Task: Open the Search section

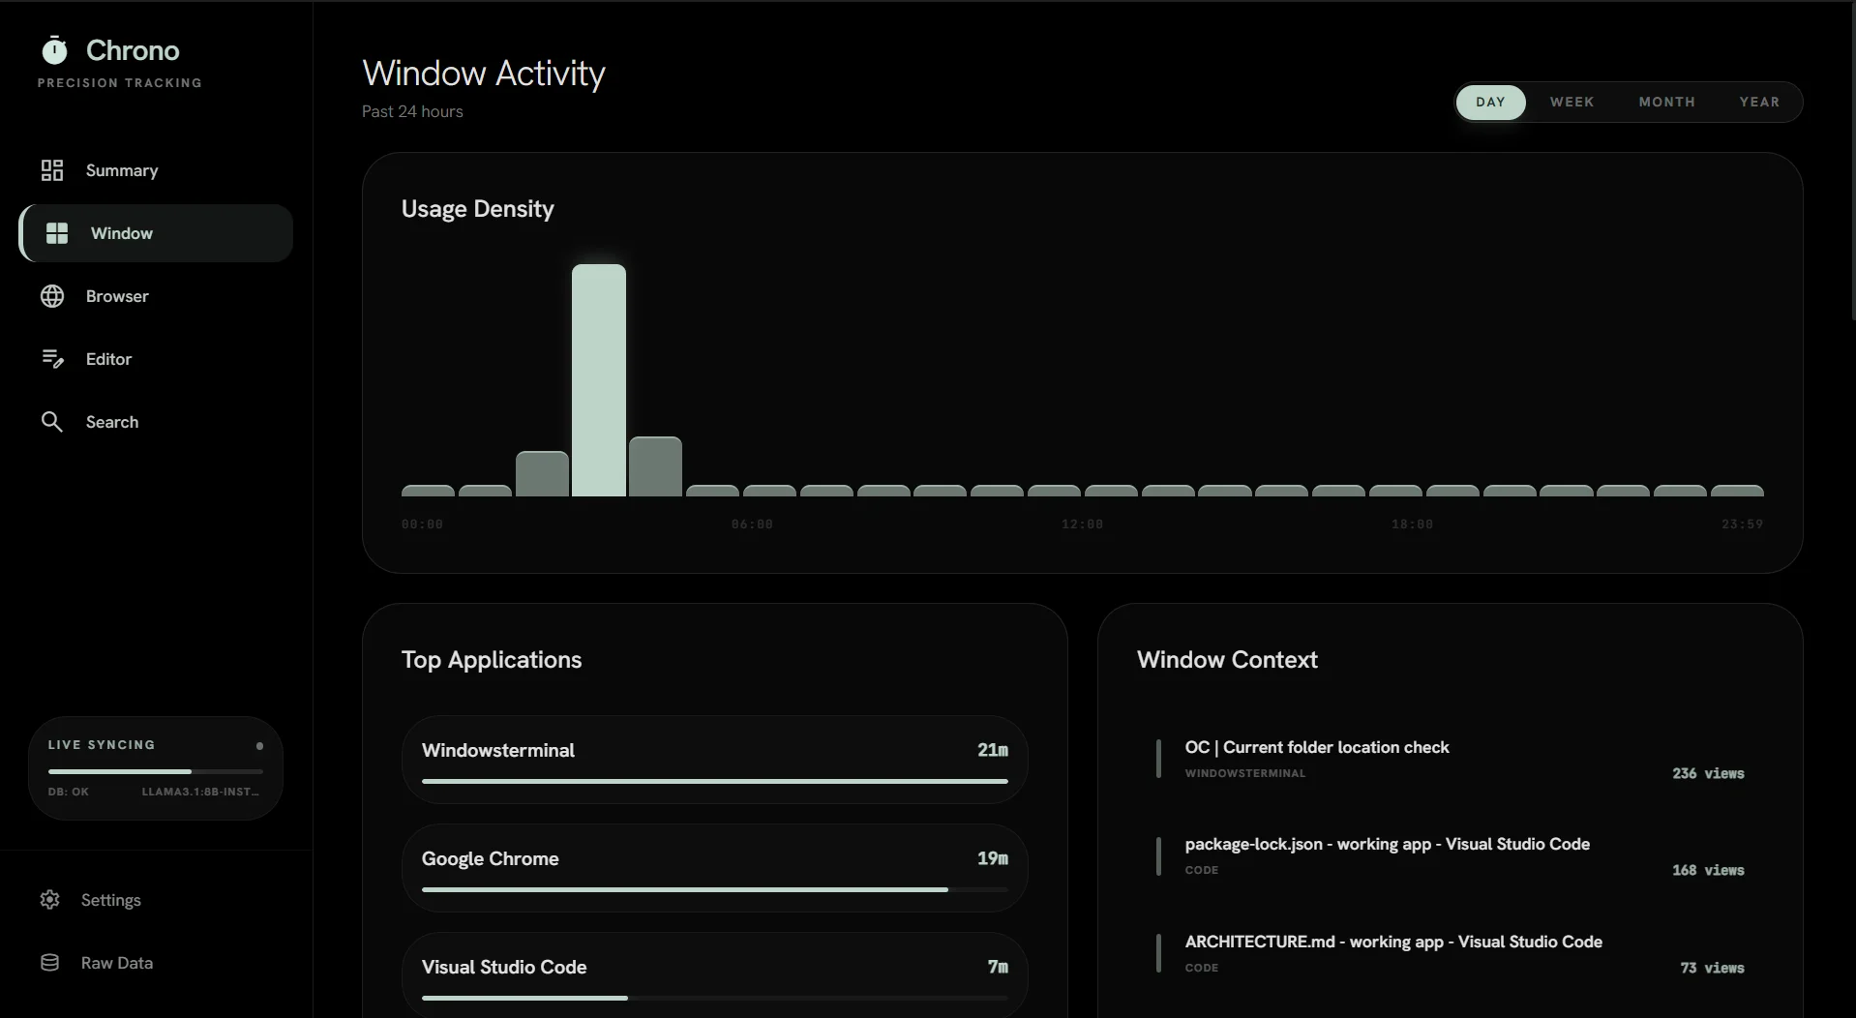Action: 156,422
